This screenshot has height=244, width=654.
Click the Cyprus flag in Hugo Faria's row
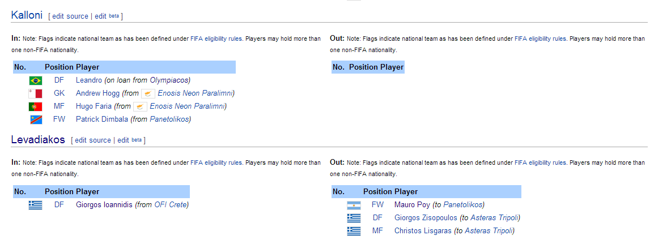point(140,106)
